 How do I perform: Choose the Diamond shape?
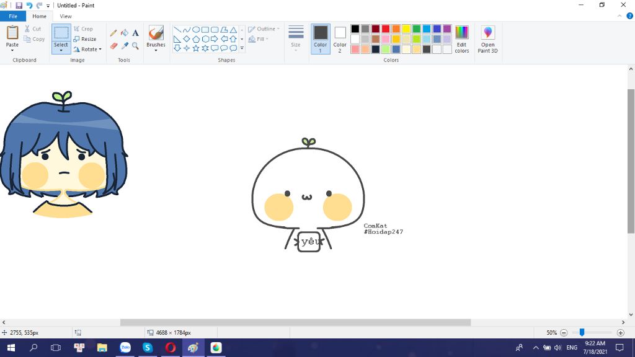pos(186,39)
